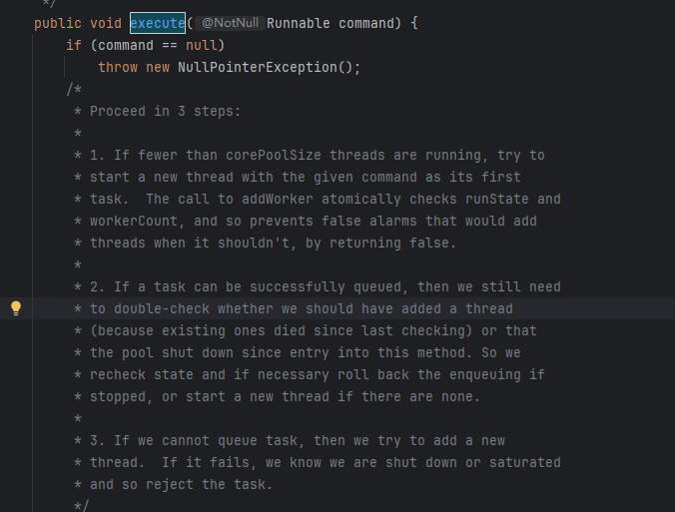Click the highlighted execute method name

(x=158, y=23)
